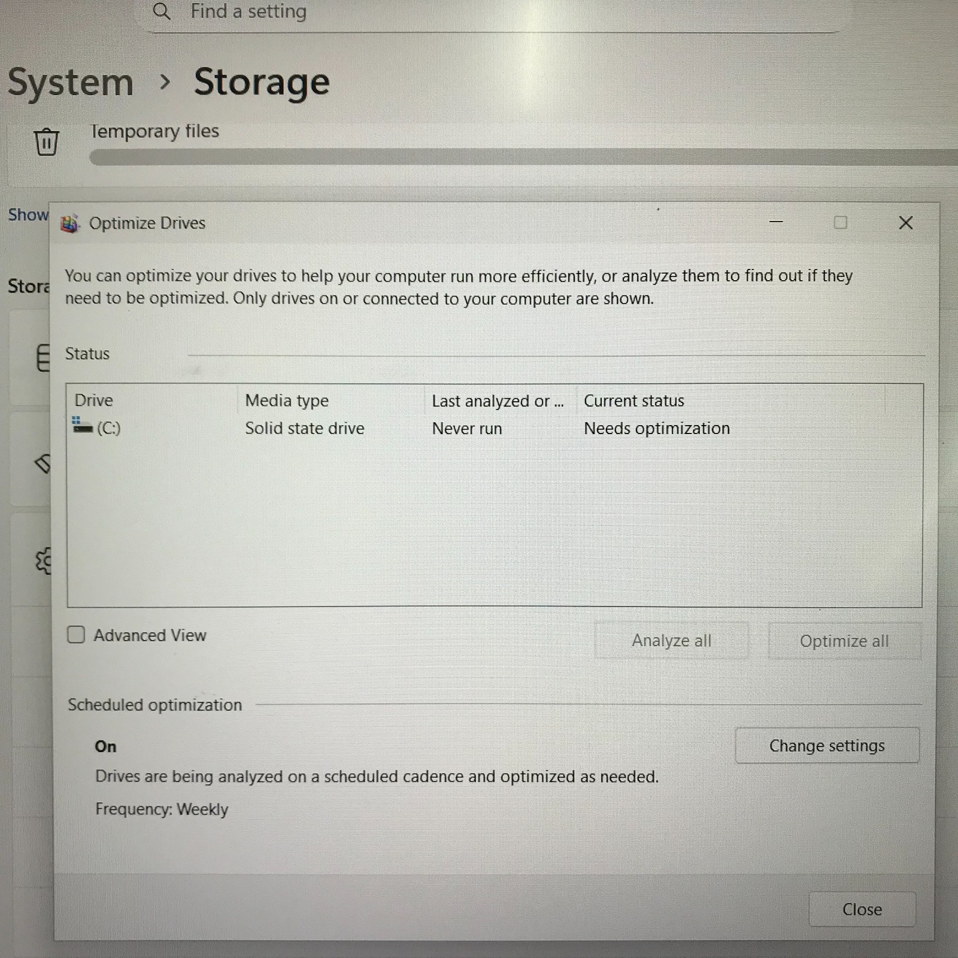Screen dimensions: 958x958
Task: Click the Media type column header
Action: click(x=331, y=401)
